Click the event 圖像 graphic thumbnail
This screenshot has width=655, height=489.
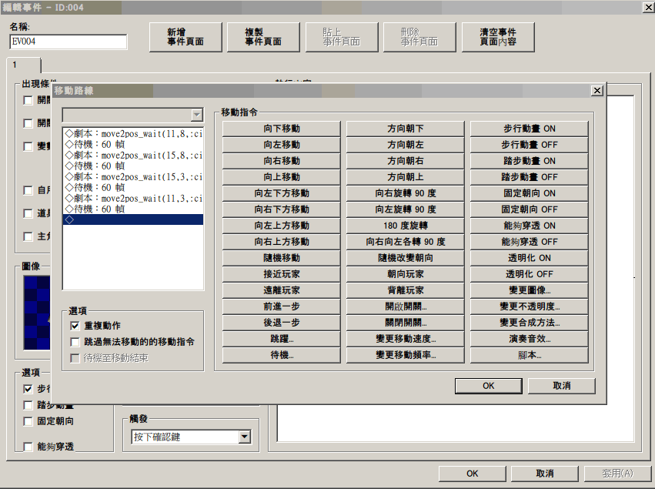coord(37,313)
